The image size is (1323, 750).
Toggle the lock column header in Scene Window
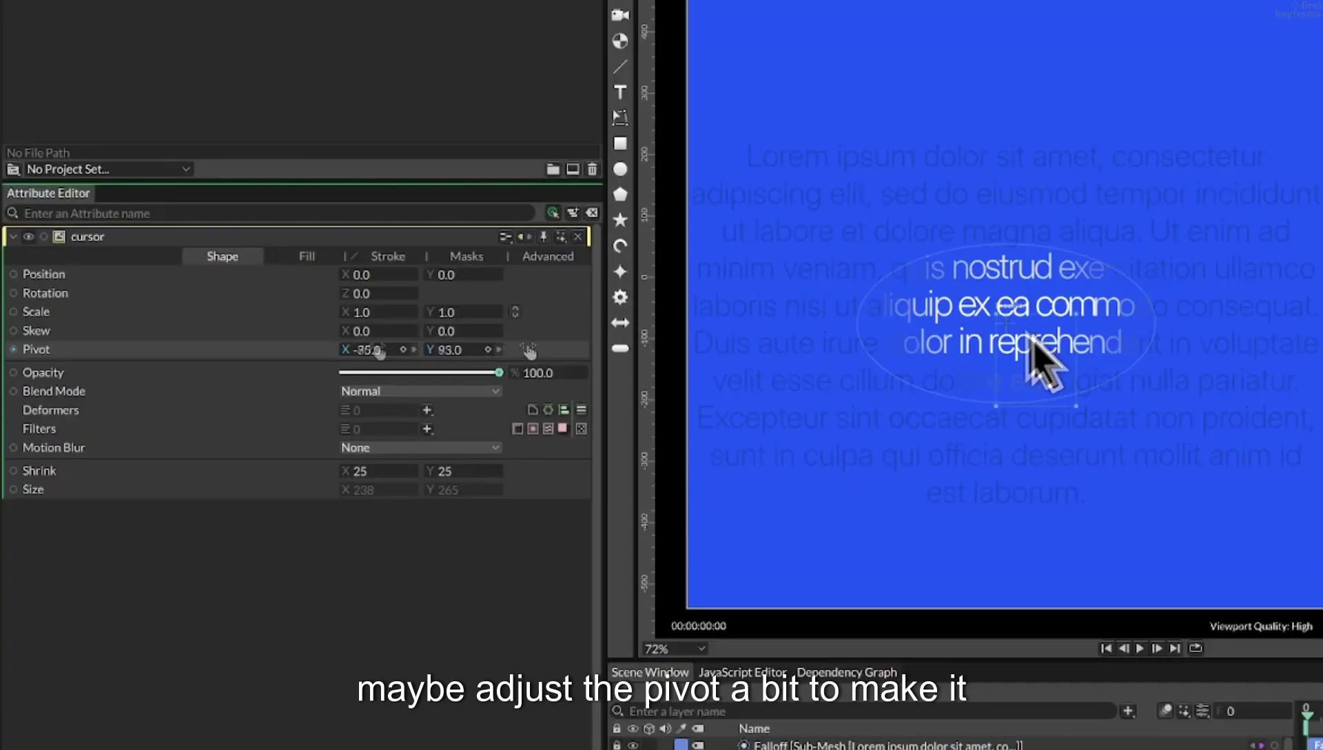[617, 728]
